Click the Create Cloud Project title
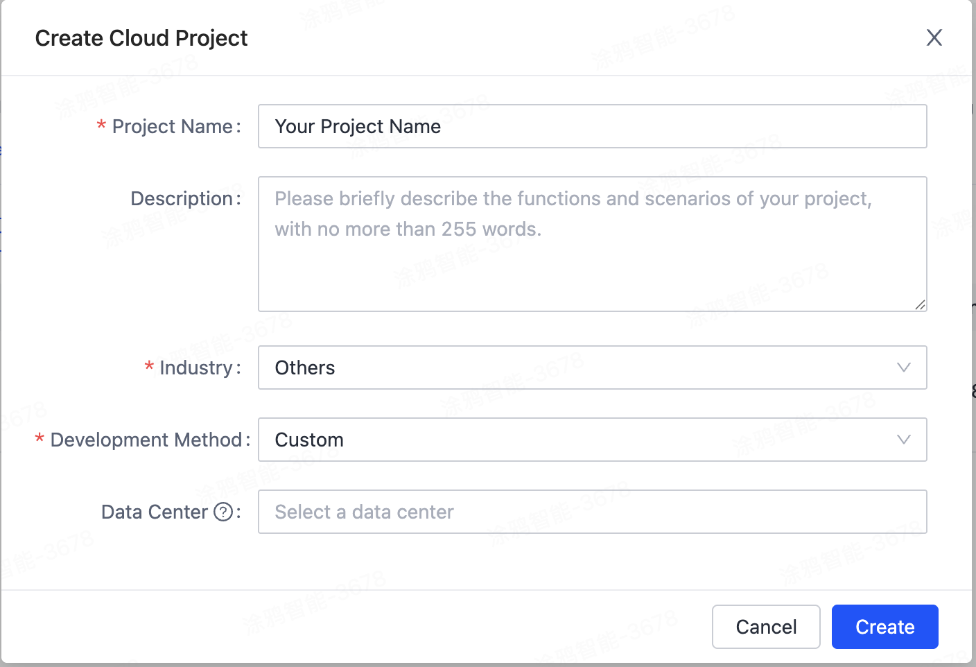This screenshot has width=976, height=667. [x=141, y=38]
